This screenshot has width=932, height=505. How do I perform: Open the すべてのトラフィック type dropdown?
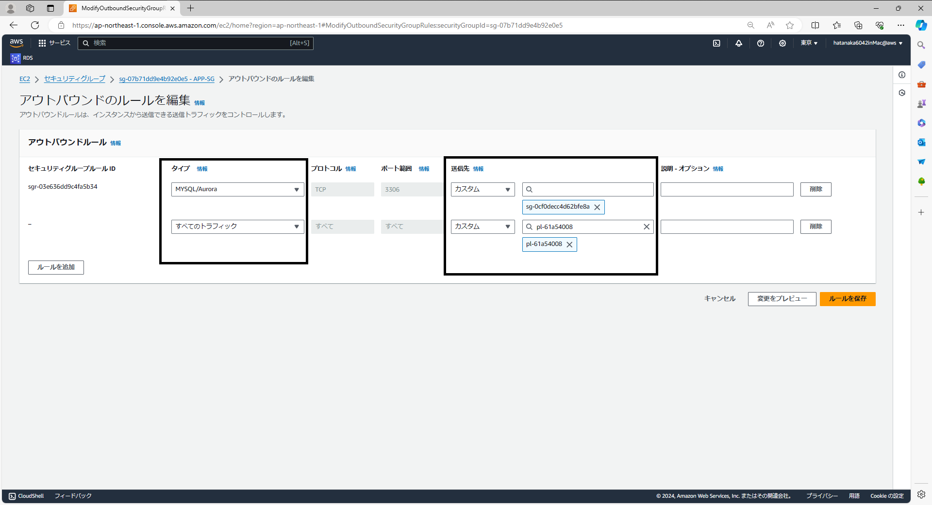tap(238, 227)
